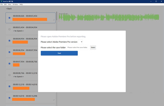Viewport: 164px width, 106px height.
Task: Click the No Speech label under 00:00:08,766
Action: click(x=18, y=77)
